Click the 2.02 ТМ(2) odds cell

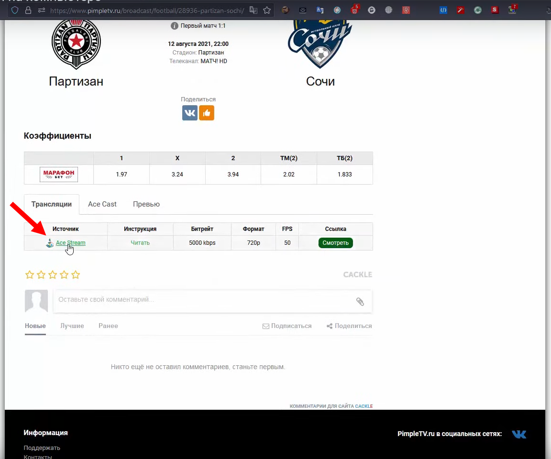point(289,174)
